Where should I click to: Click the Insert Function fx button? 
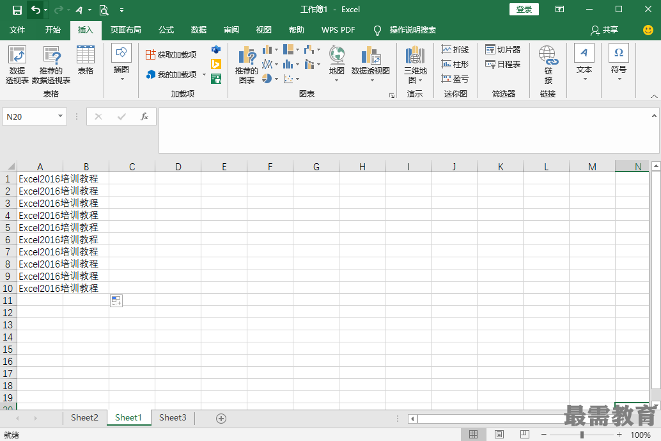pos(144,116)
